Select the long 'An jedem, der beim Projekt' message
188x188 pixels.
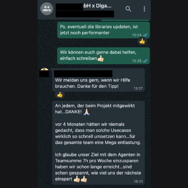(99, 143)
